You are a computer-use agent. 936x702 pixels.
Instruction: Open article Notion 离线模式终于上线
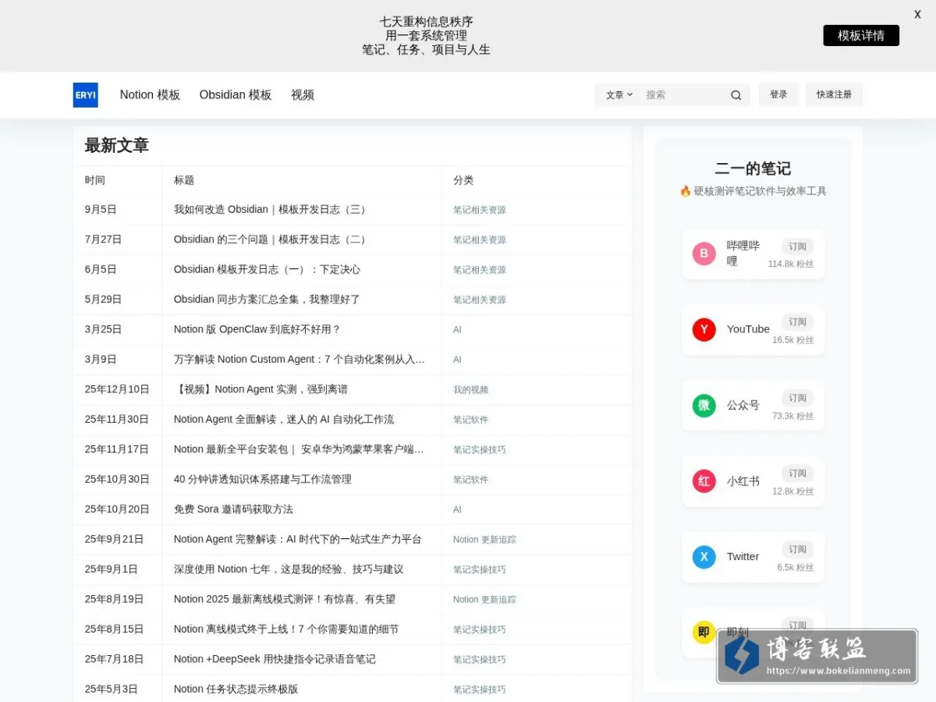tap(286, 629)
